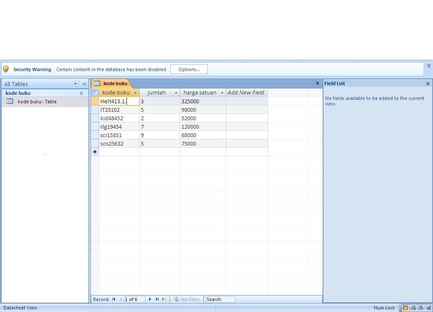The height and width of the screenshot is (312, 433).
Task: Open the kode buku column filter dropdown
Action: coord(135,93)
